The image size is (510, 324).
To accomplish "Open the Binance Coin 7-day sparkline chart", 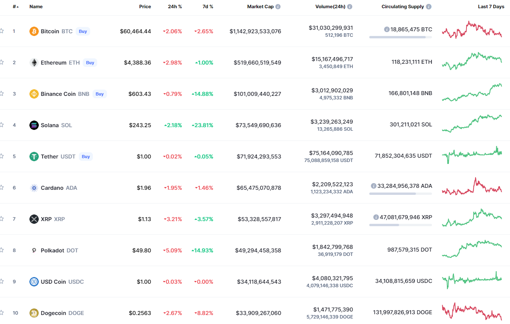I will click(472, 93).
